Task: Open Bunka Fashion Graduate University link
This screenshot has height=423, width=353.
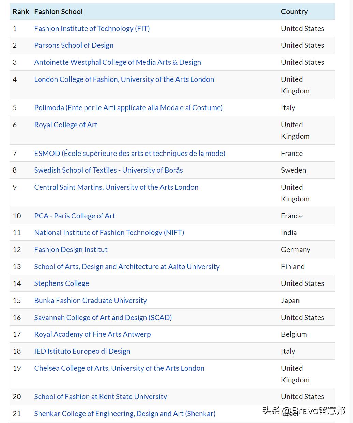Action: (x=90, y=301)
